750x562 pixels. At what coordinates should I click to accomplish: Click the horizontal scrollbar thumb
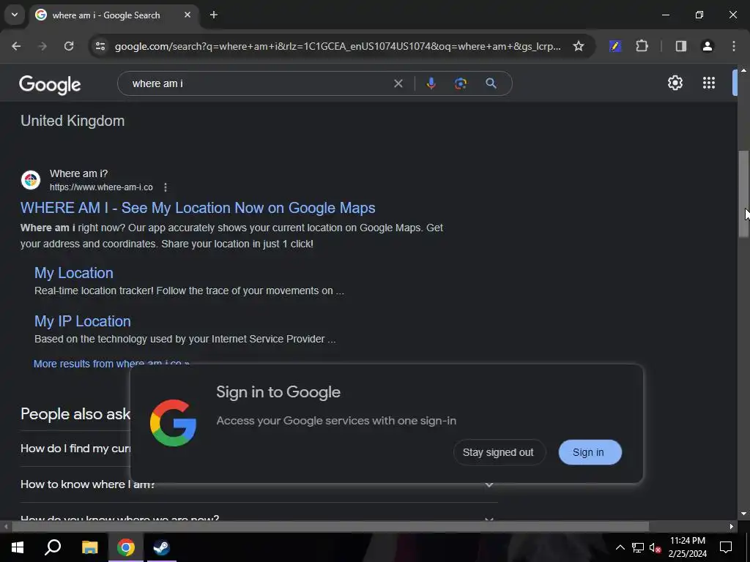(330, 527)
